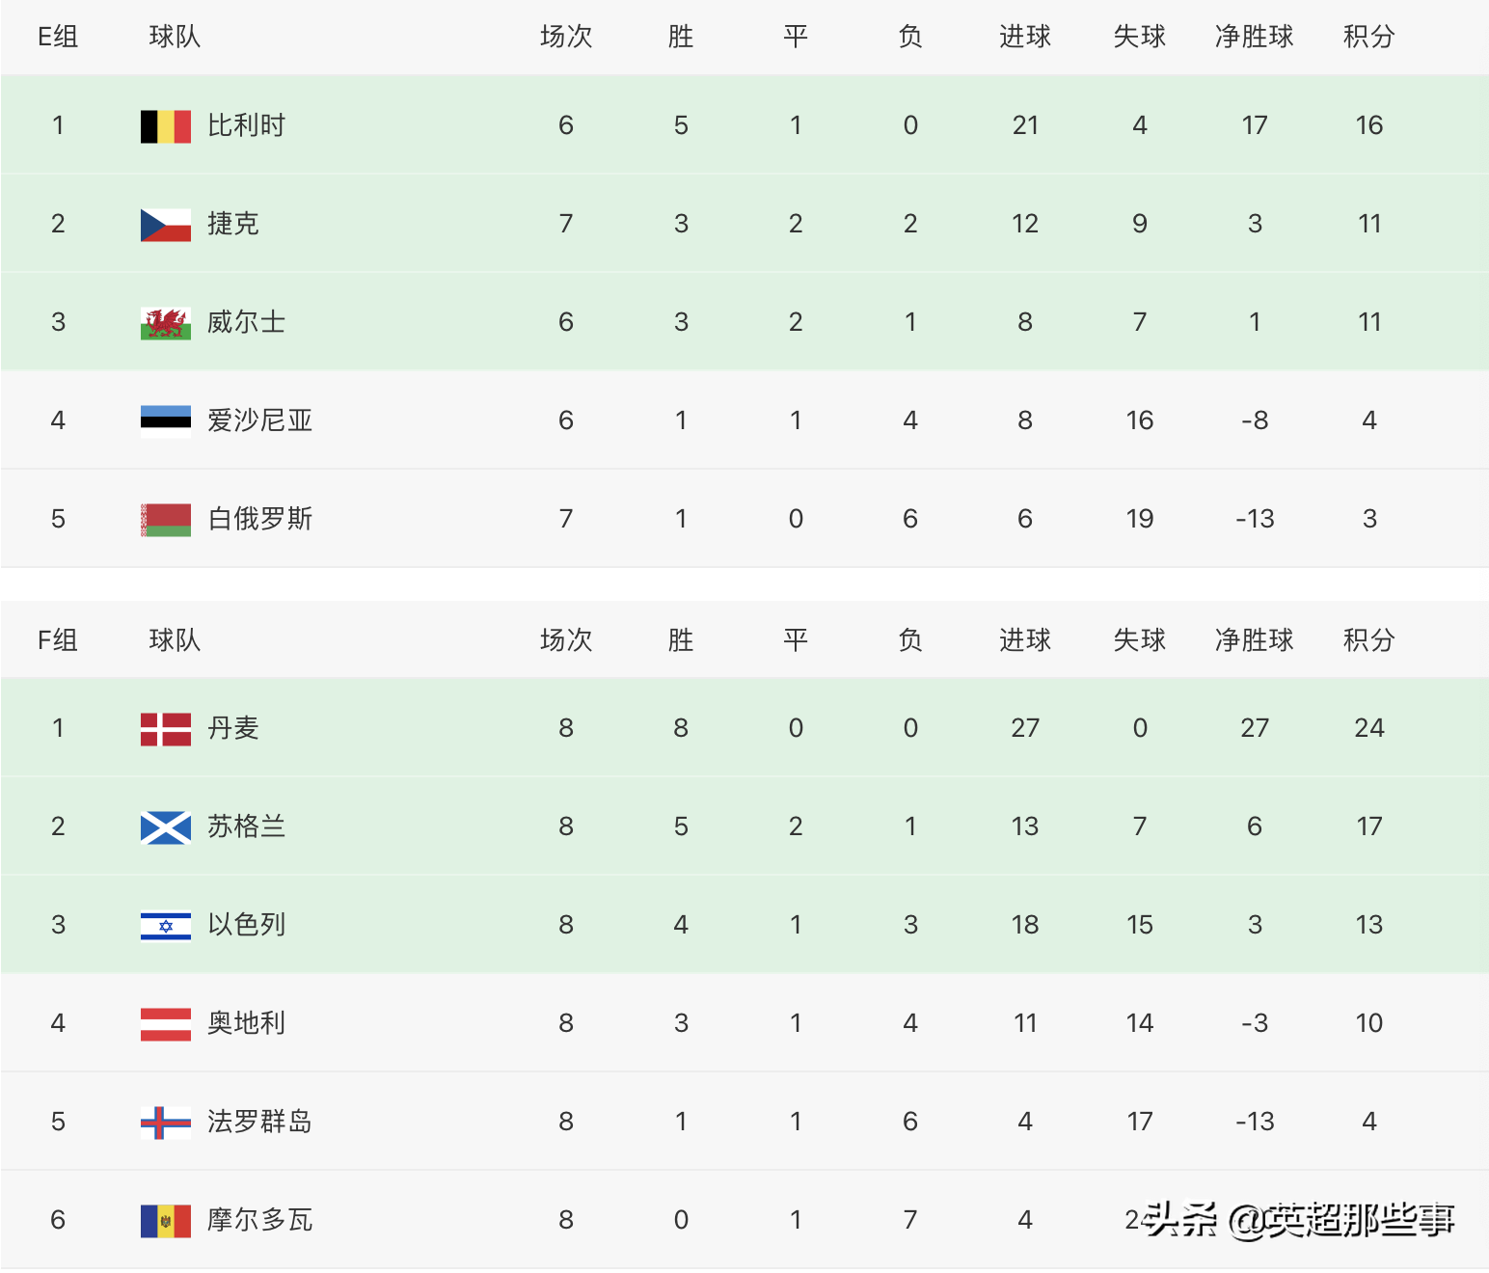Viewport: 1489px width, 1273px height.
Task: Click the Israel flag icon
Action: click(x=166, y=926)
